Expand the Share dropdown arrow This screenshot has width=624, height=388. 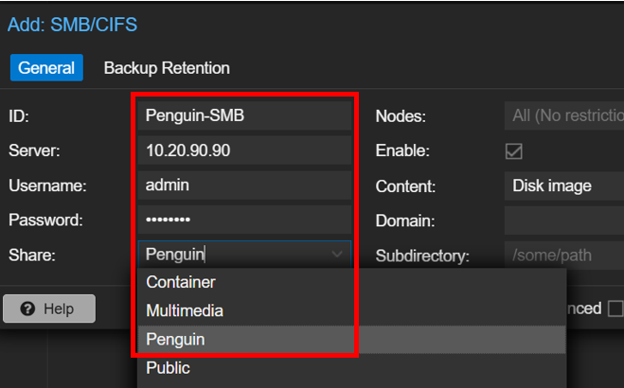337,254
